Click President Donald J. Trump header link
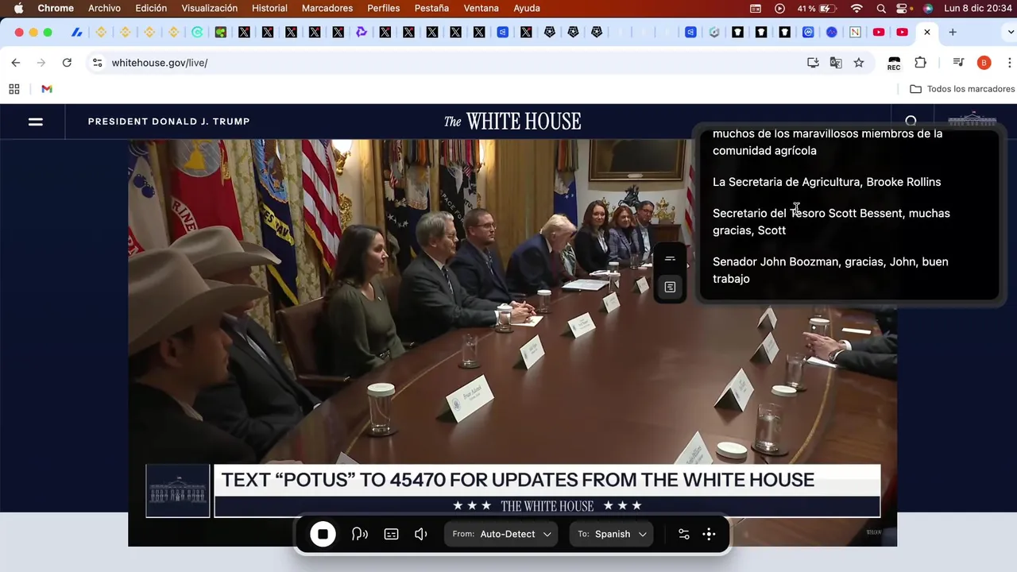1017x572 pixels. click(169, 122)
